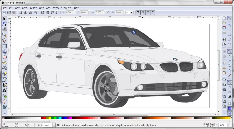Open the Extensions menu
234x129 pixels.
pos(66,7)
